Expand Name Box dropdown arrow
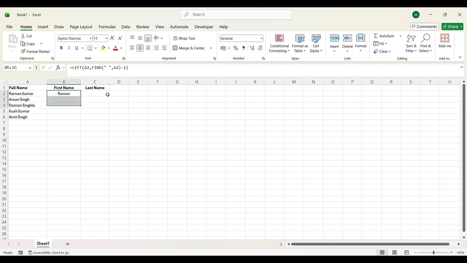Image resolution: width=467 pixels, height=263 pixels. [x=30, y=68]
